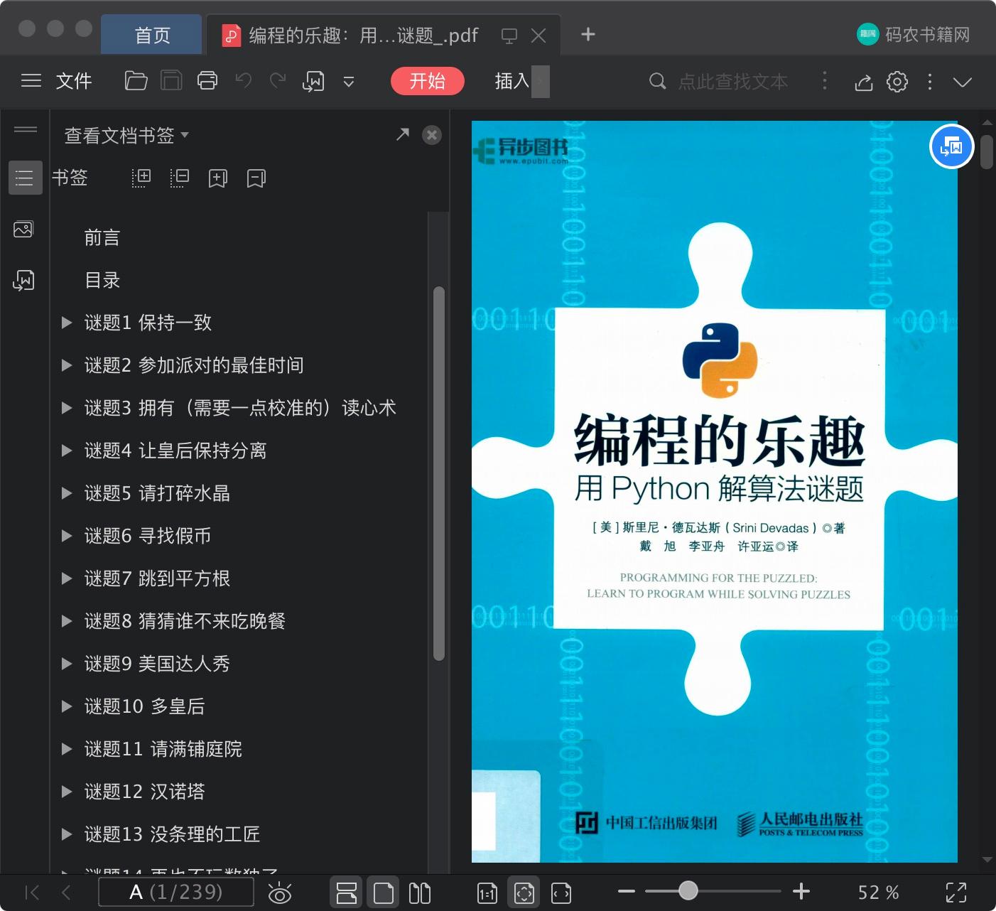Expand all bookmarks icon
The width and height of the screenshot is (996, 911).
[141, 178]
